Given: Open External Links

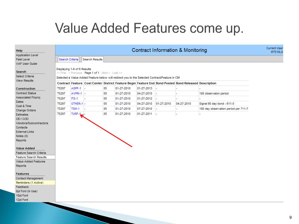Looking at the screenshot, I should point(25,132).
